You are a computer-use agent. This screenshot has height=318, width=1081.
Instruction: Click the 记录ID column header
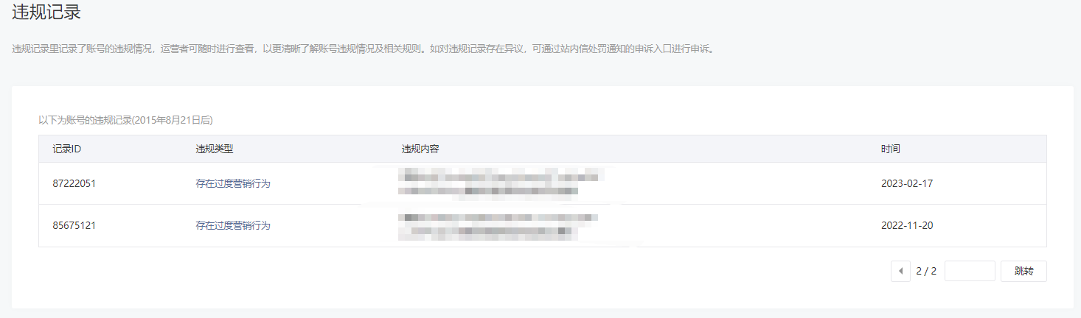pyautogui.click(x=67, y=149)
